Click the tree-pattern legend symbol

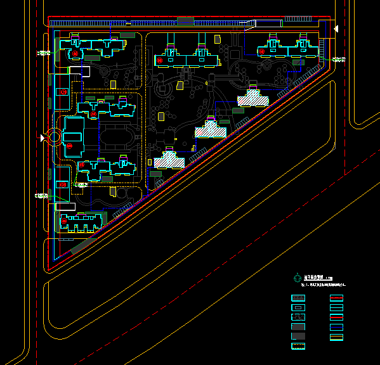click(x=298, y=317)
